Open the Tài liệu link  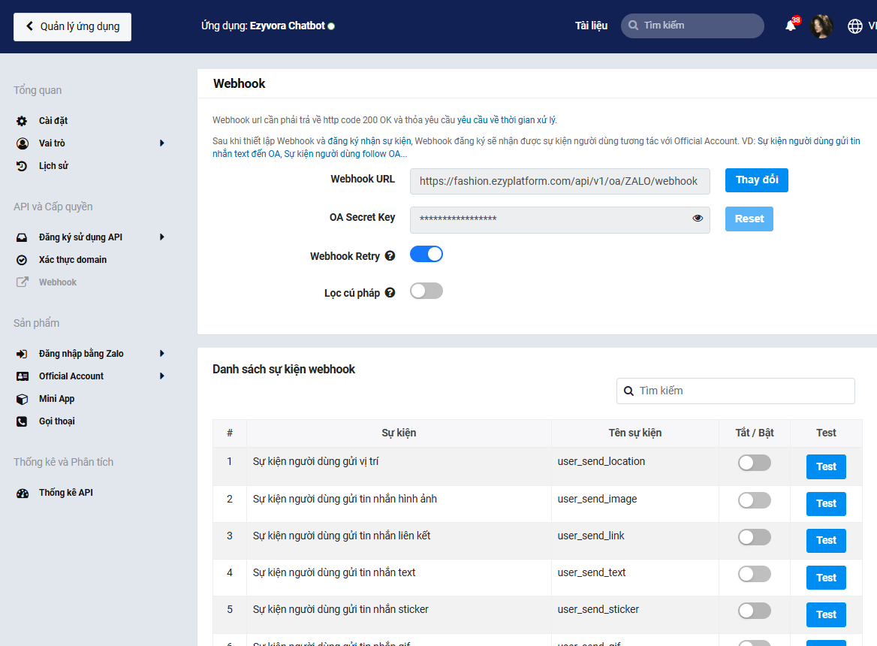(x=591, y=26)
